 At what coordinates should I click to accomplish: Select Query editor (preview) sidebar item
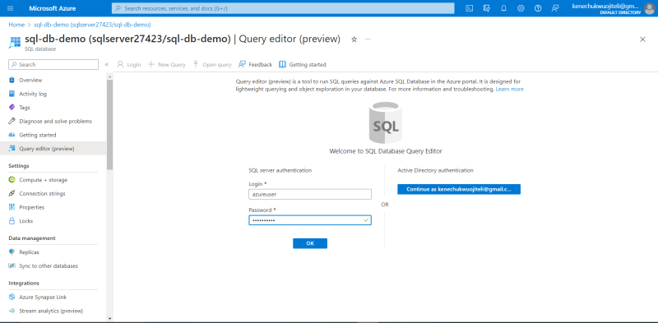click(x=53, y=149)
